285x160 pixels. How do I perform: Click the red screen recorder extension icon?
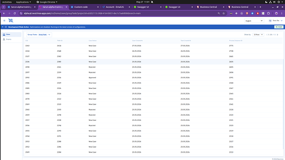point(247,13)
